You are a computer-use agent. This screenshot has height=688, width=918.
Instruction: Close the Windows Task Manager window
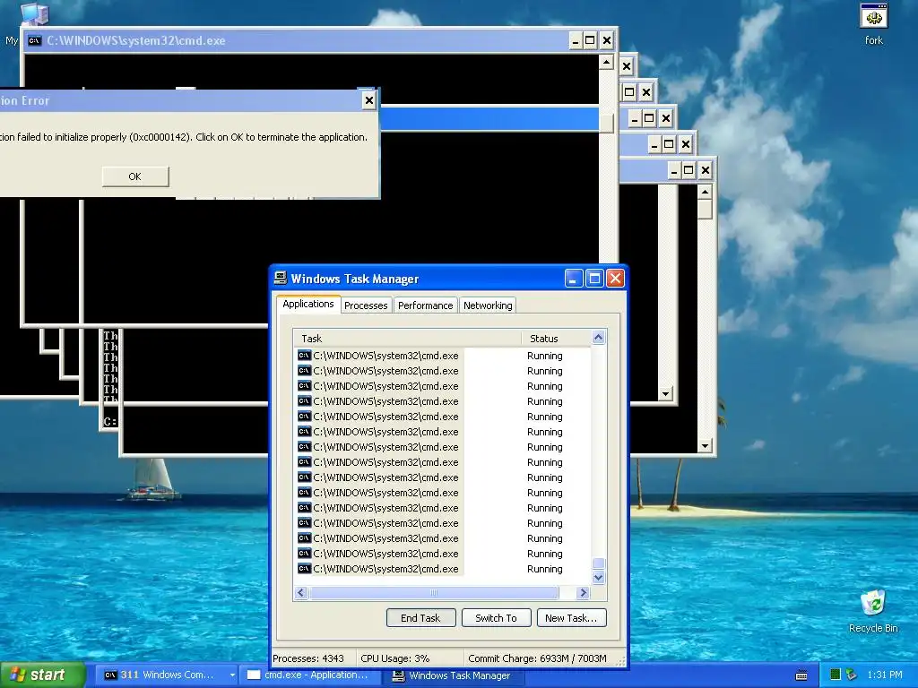615,278
